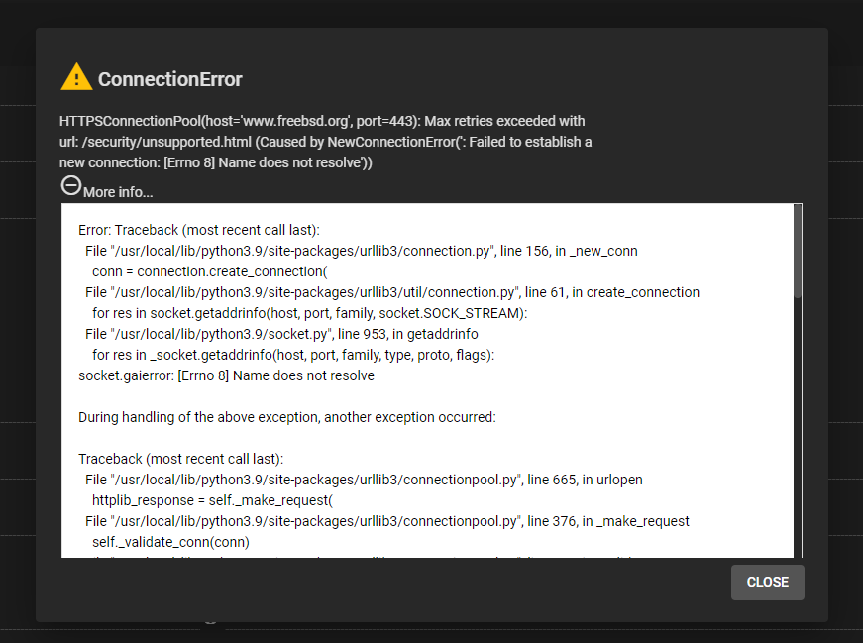This screenshot has height=643, width=863.
Task: Click the 'During handling of the above exception' line
Action: click(286, 417)
